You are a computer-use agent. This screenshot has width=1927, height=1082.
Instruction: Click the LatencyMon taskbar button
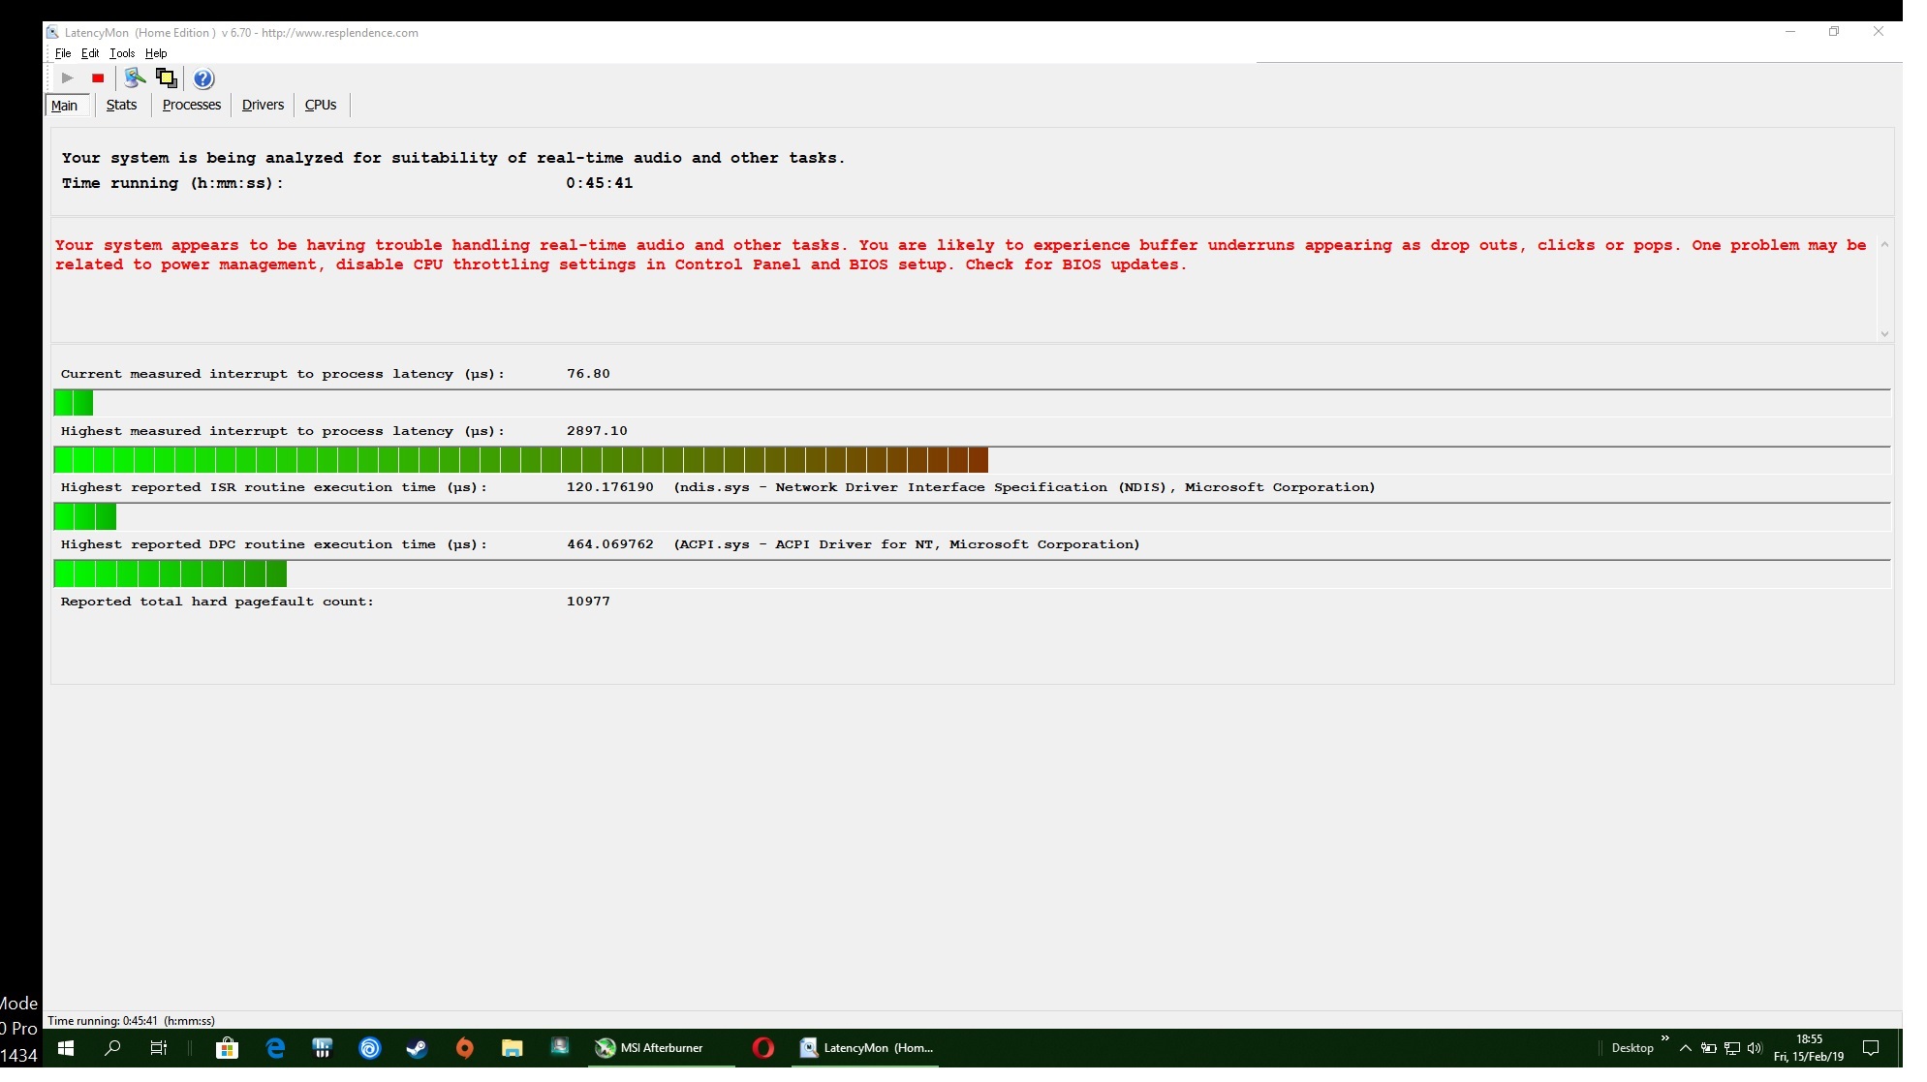click(865, 1048)
